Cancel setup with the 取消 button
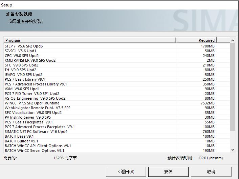The image size is (239, 179). pyautogui.click(x=211, y=172)
